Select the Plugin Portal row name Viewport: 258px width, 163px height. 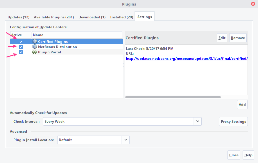click(49, 52)
